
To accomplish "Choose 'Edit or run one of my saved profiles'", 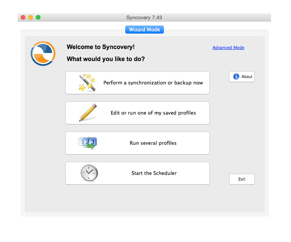I will click(153, 113).
